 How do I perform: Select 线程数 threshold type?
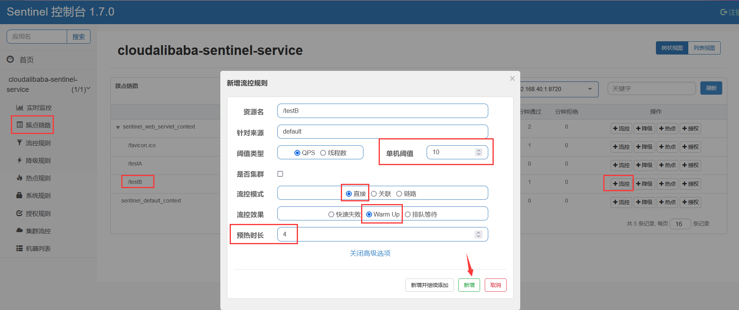pos(323,153)
